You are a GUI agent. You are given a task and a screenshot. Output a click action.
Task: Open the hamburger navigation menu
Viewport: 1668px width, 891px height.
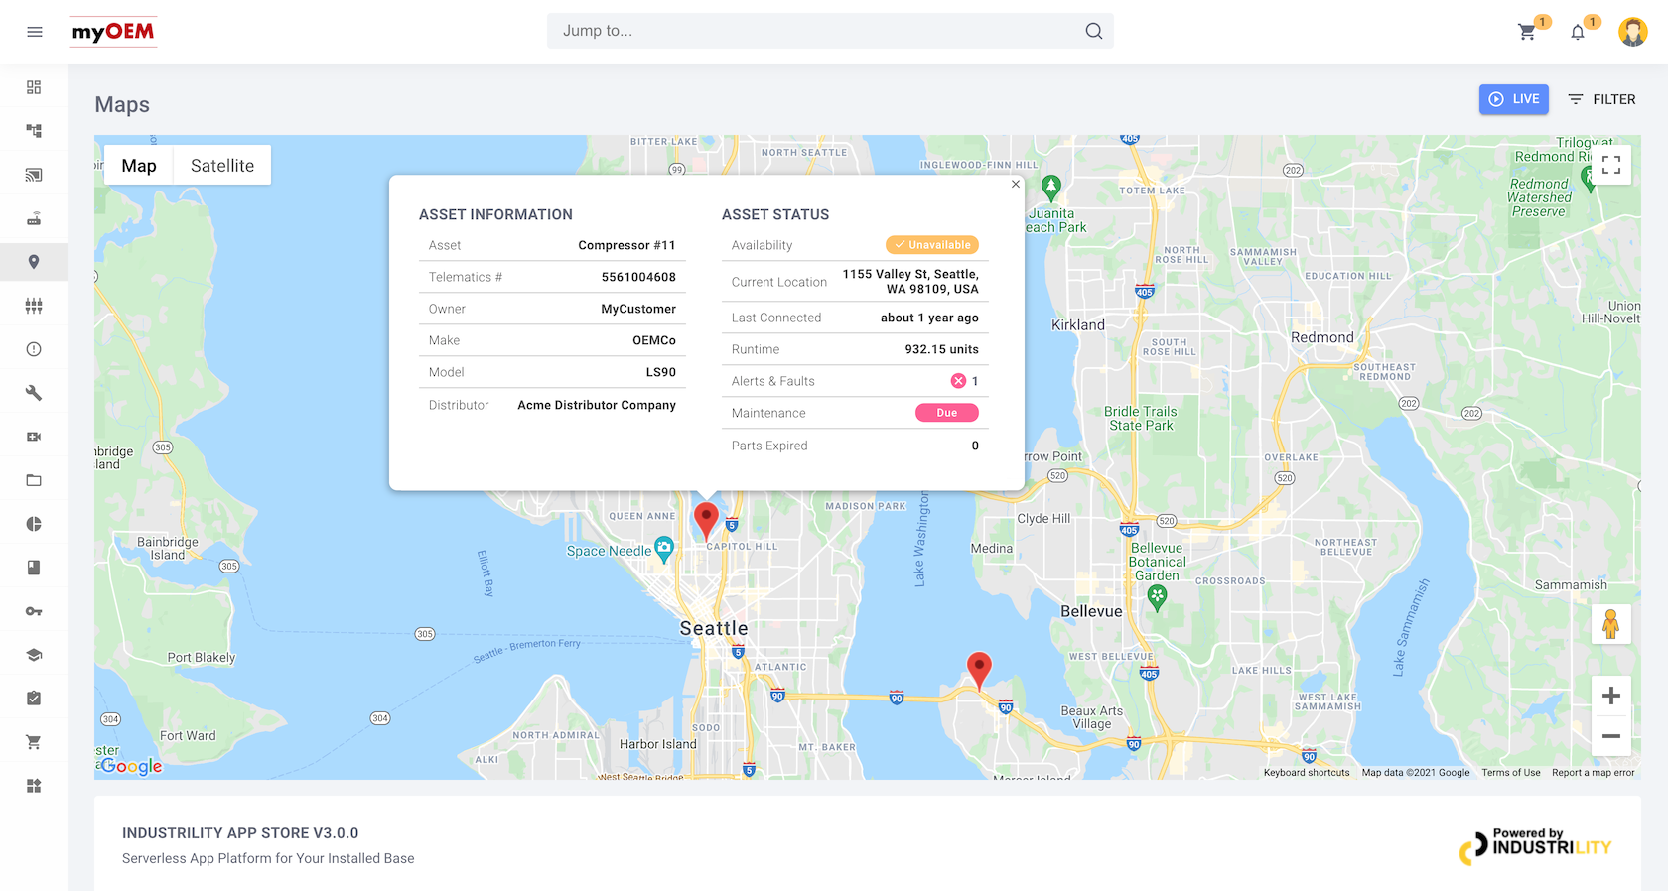coord(35,32)
